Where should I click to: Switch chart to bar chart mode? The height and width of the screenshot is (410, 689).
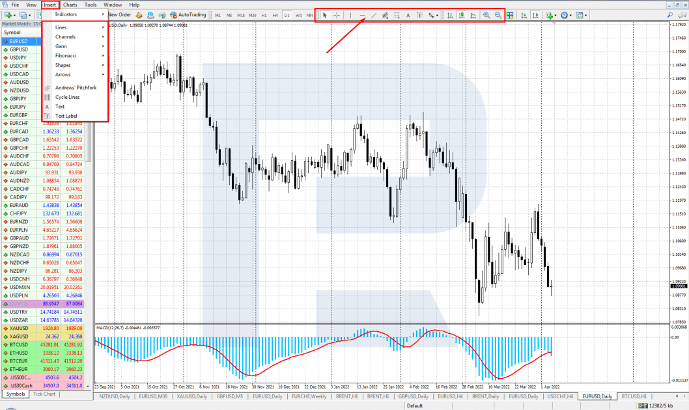(450, 16)
